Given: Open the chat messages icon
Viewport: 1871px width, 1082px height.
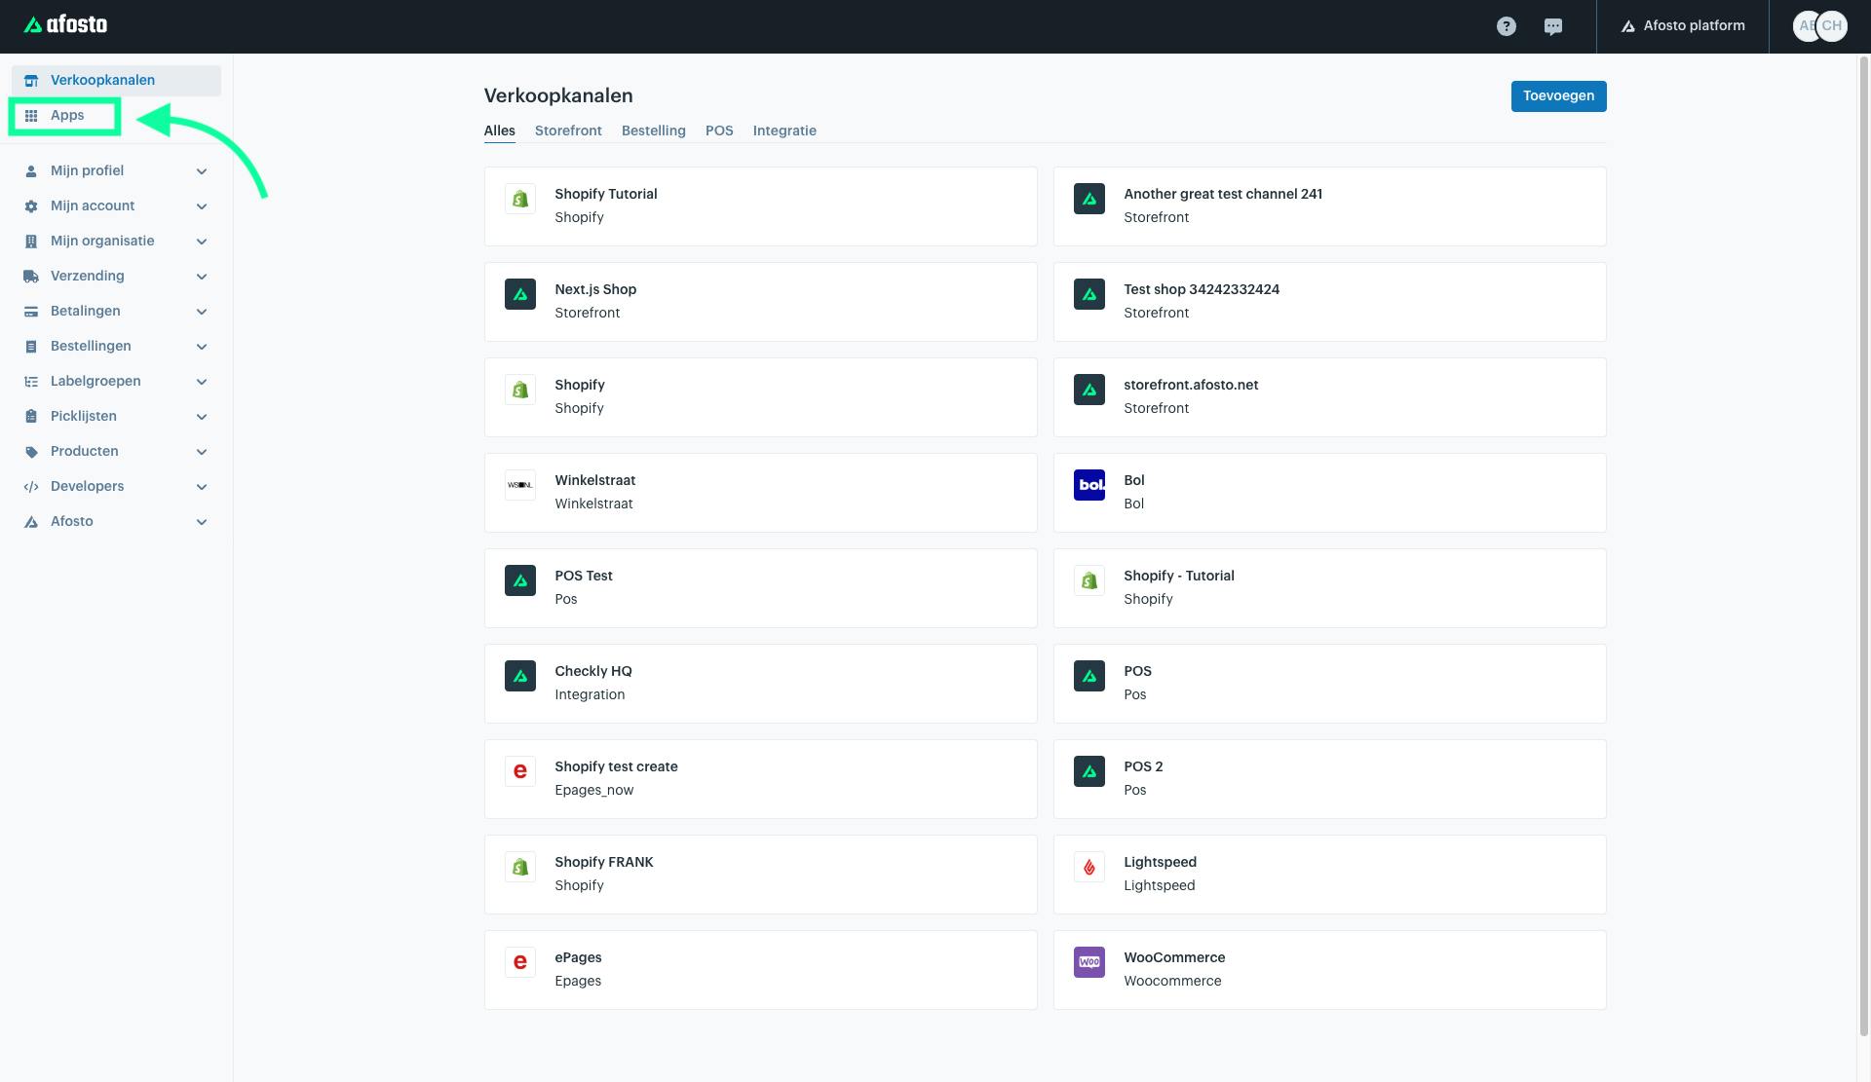Looking at the screenshot, I should (1553, 26).
